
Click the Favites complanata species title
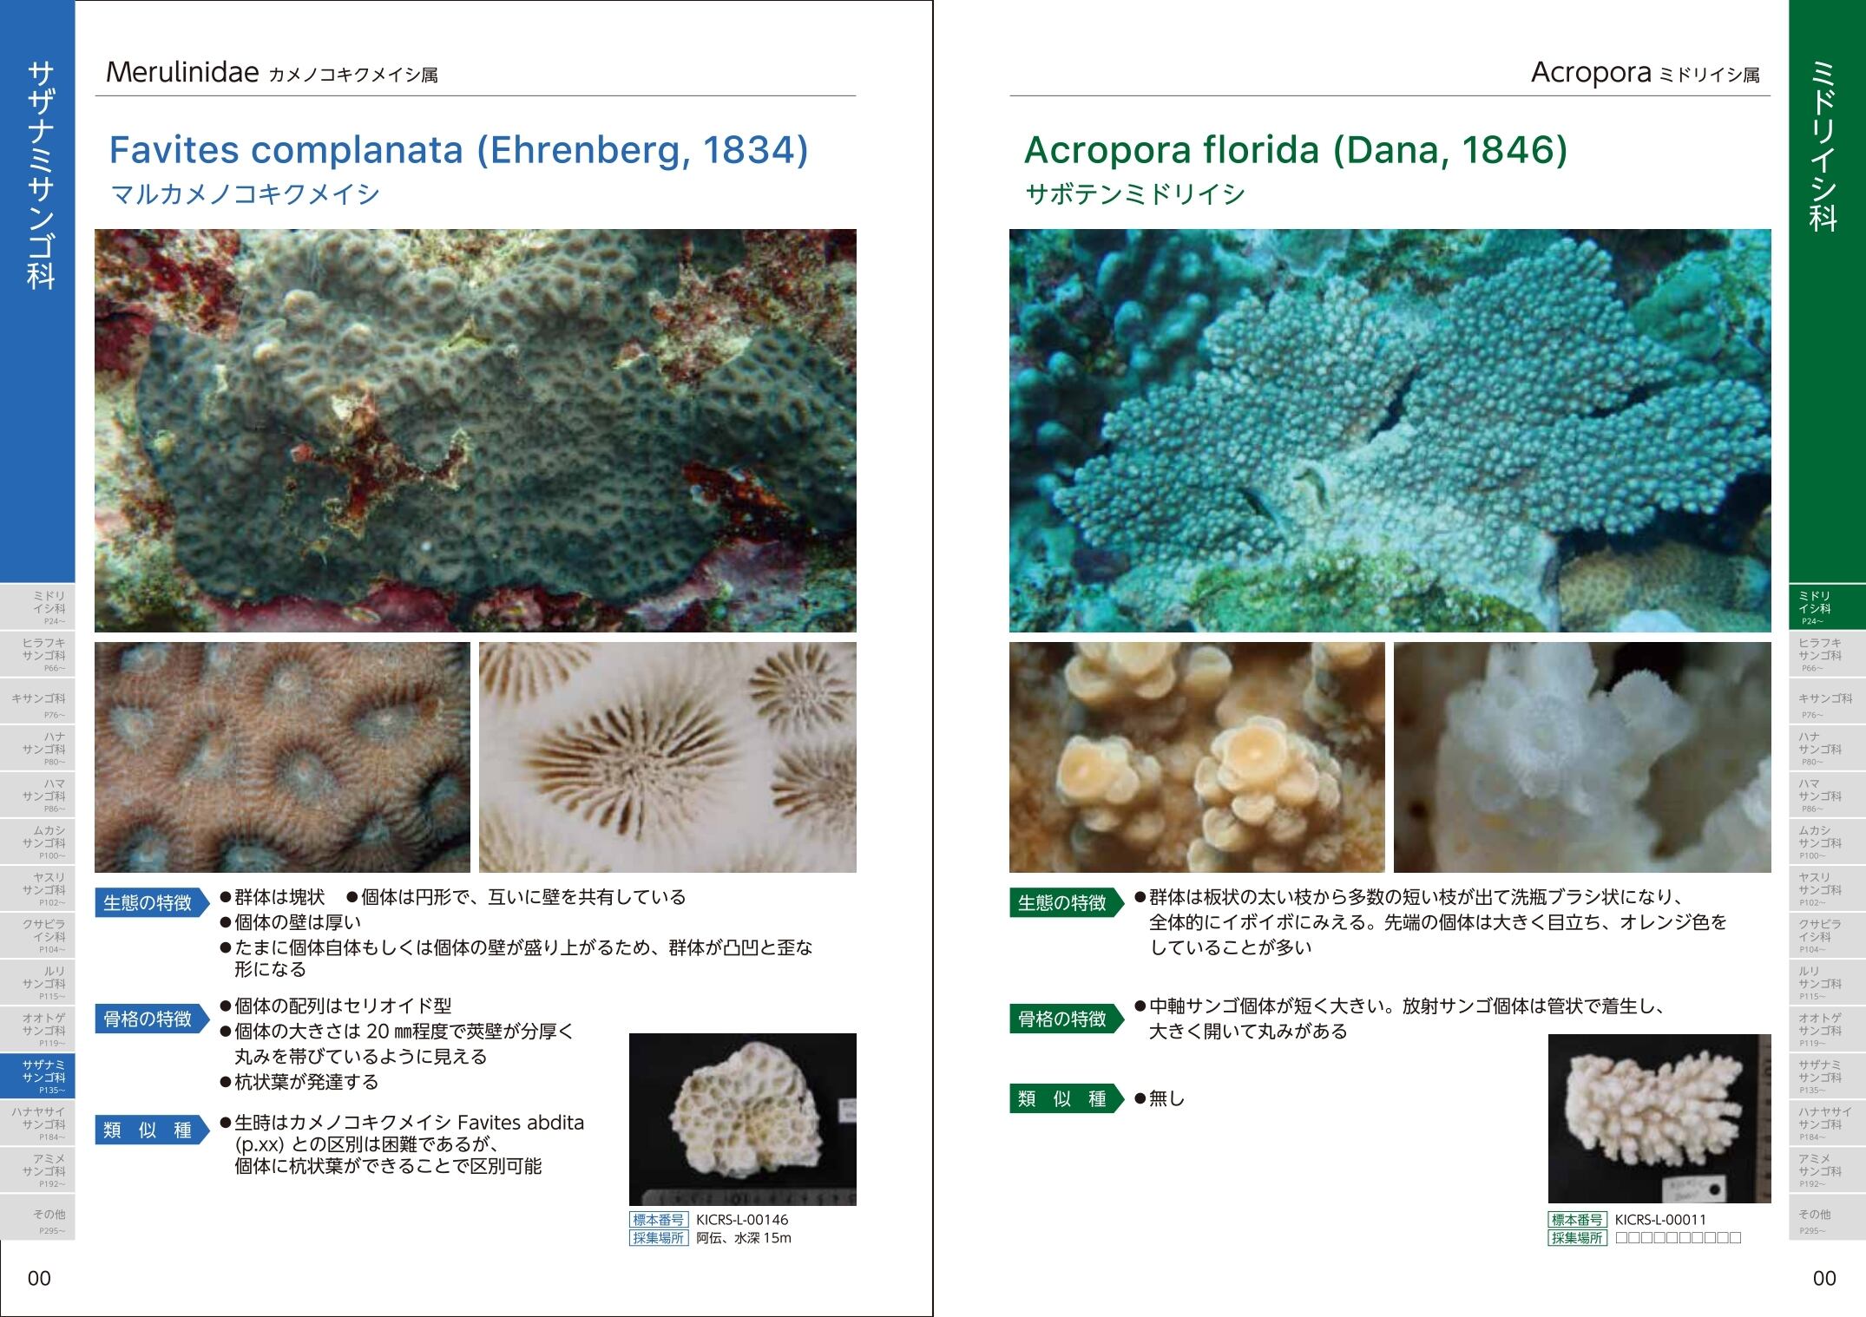pyautogui.click(x=458, y=150)
